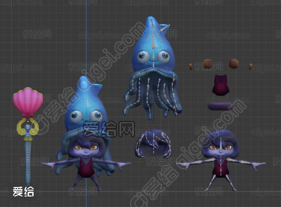Select the yellow claw holder of the staff

click(x=28, y=126)
